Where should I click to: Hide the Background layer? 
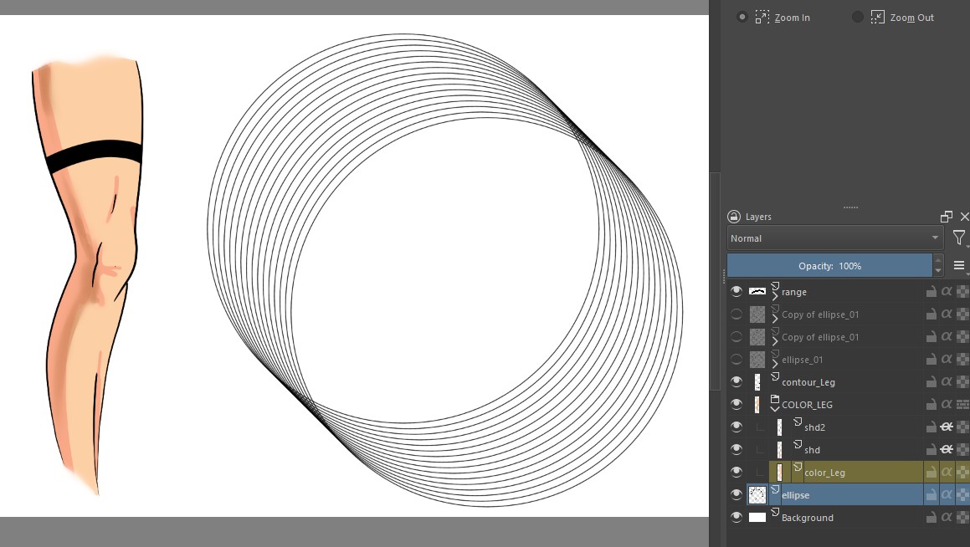pos(736,518)
